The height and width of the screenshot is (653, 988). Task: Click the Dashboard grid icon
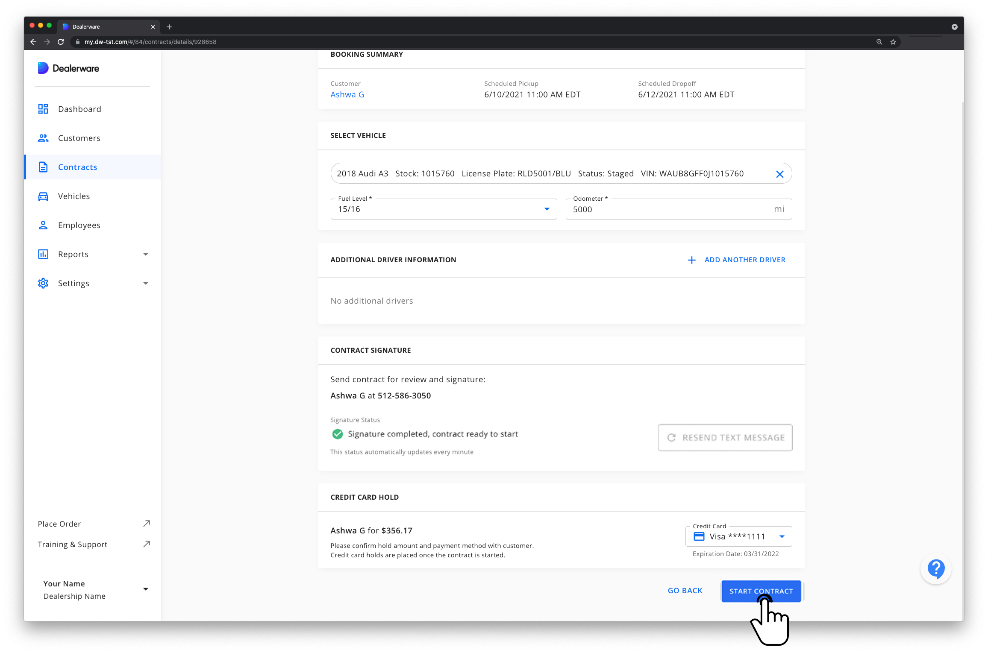coord(43,109)
